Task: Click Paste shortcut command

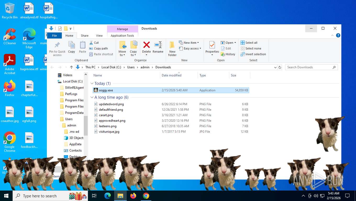Action: click(x=101, y=54)
